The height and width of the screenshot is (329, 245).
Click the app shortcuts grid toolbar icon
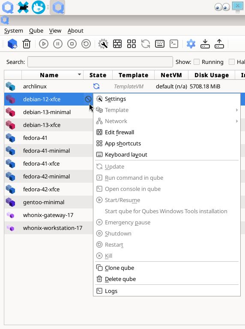[x=131, y=44]
